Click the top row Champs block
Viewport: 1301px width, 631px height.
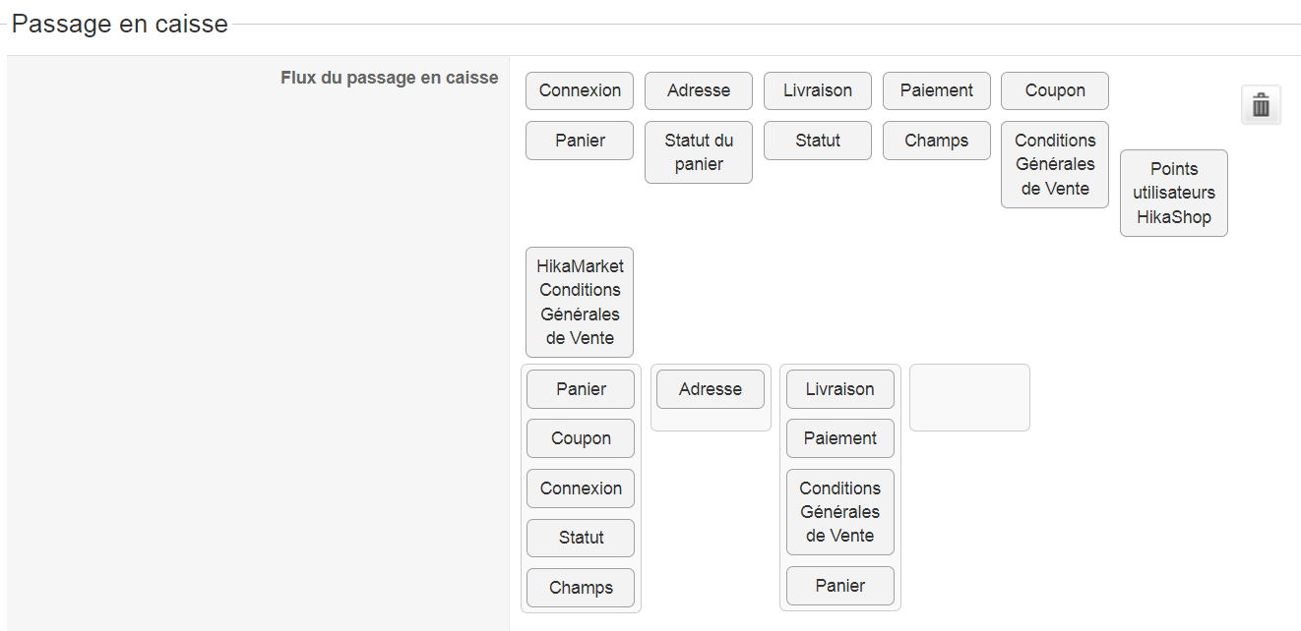(x=937, y=141)
